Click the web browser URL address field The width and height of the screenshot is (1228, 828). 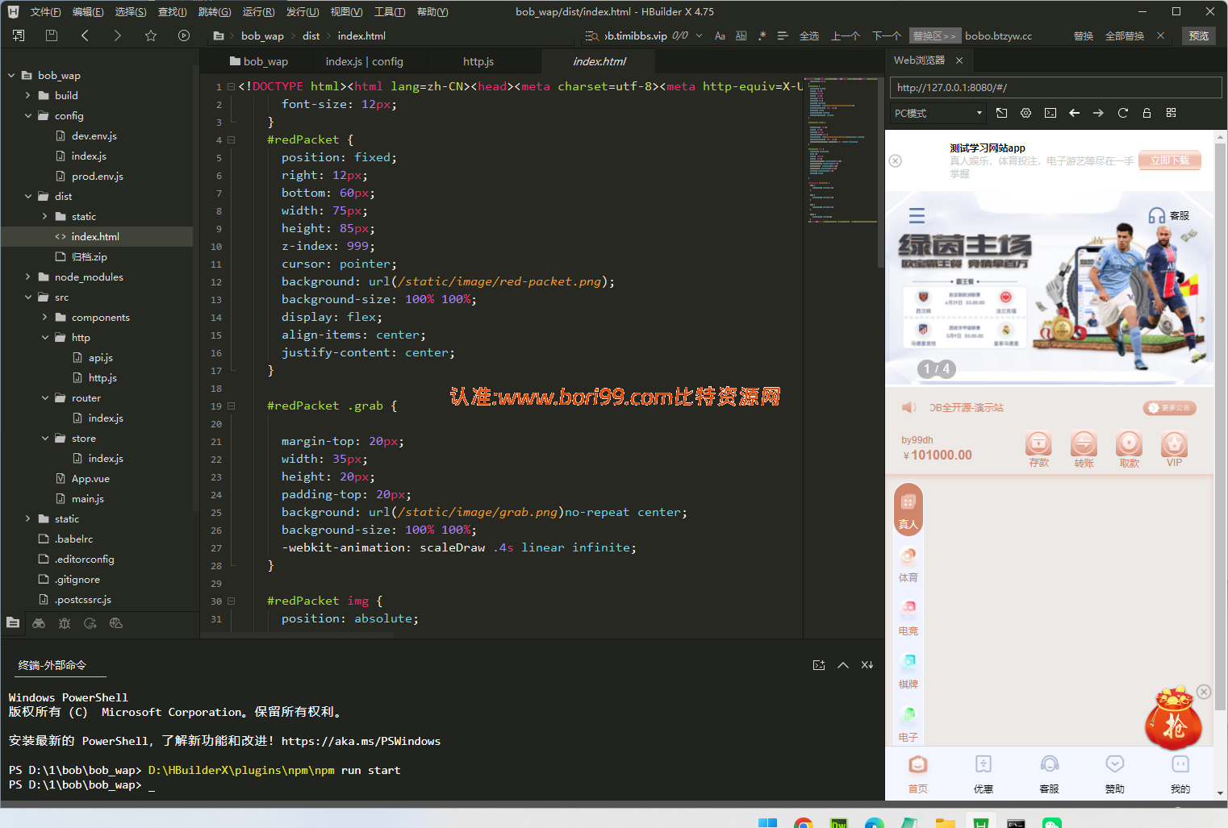pos(1055,88)
